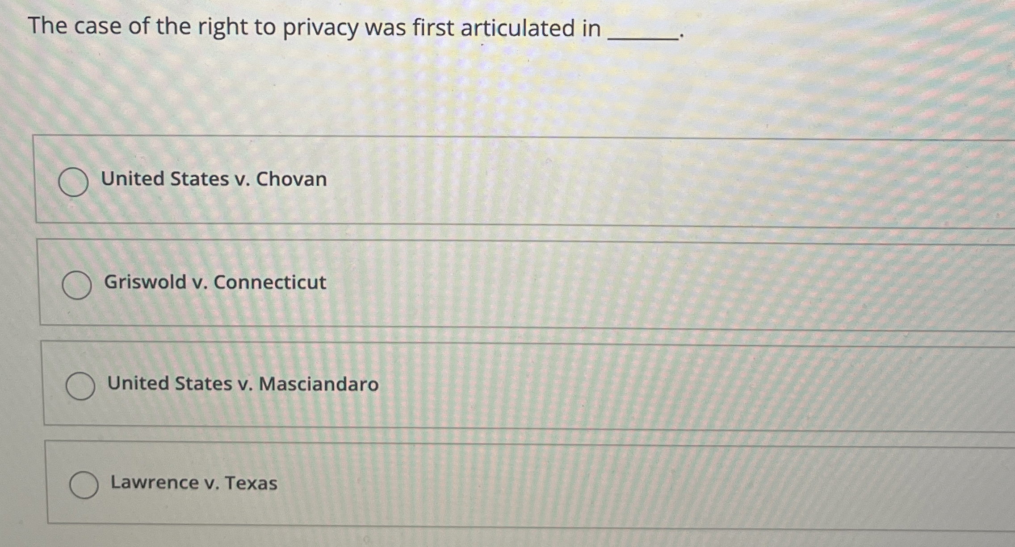Select the Lawrence v. Texas radio button

pyautogui.click(x=85, y=483)
